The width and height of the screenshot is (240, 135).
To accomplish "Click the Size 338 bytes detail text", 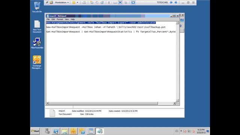I will 87,114.
